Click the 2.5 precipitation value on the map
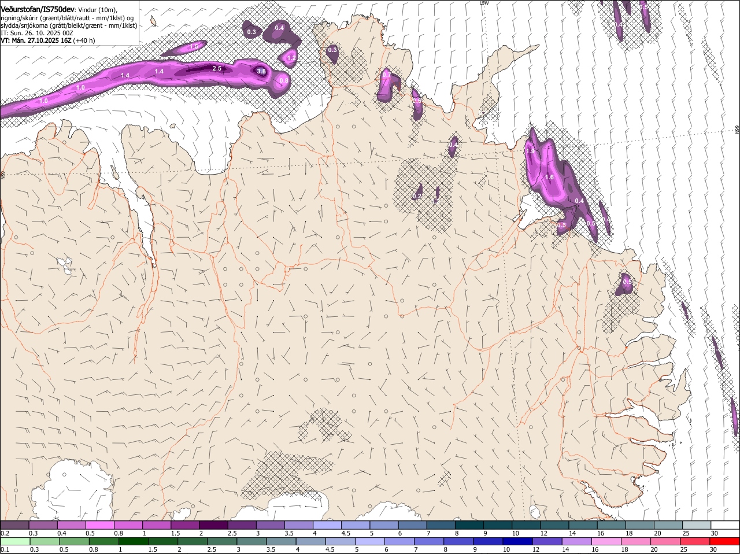This screenshot has width=740, height=554. 217,68
